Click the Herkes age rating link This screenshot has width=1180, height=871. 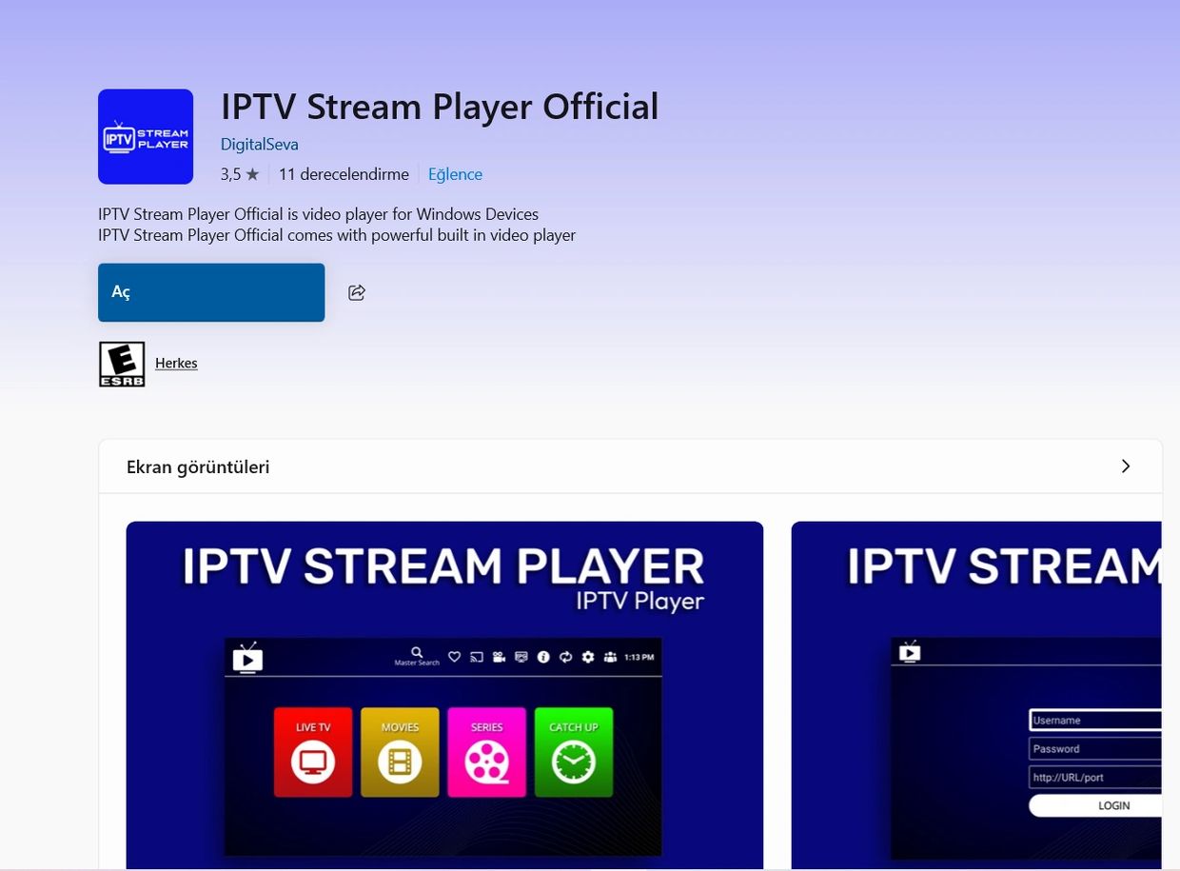[176, 364]
